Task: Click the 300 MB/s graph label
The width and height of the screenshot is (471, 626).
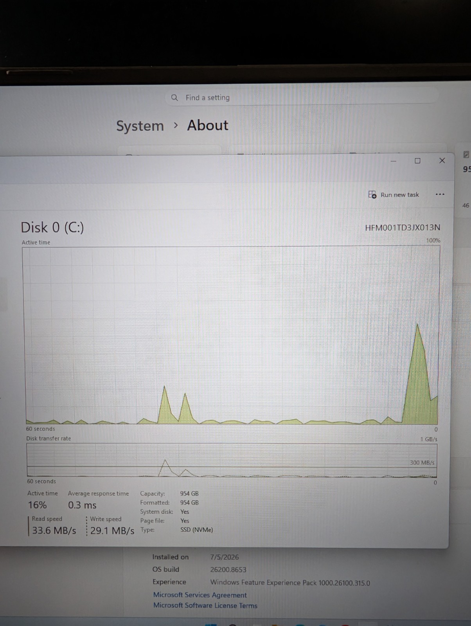Action: coord(422,462)
